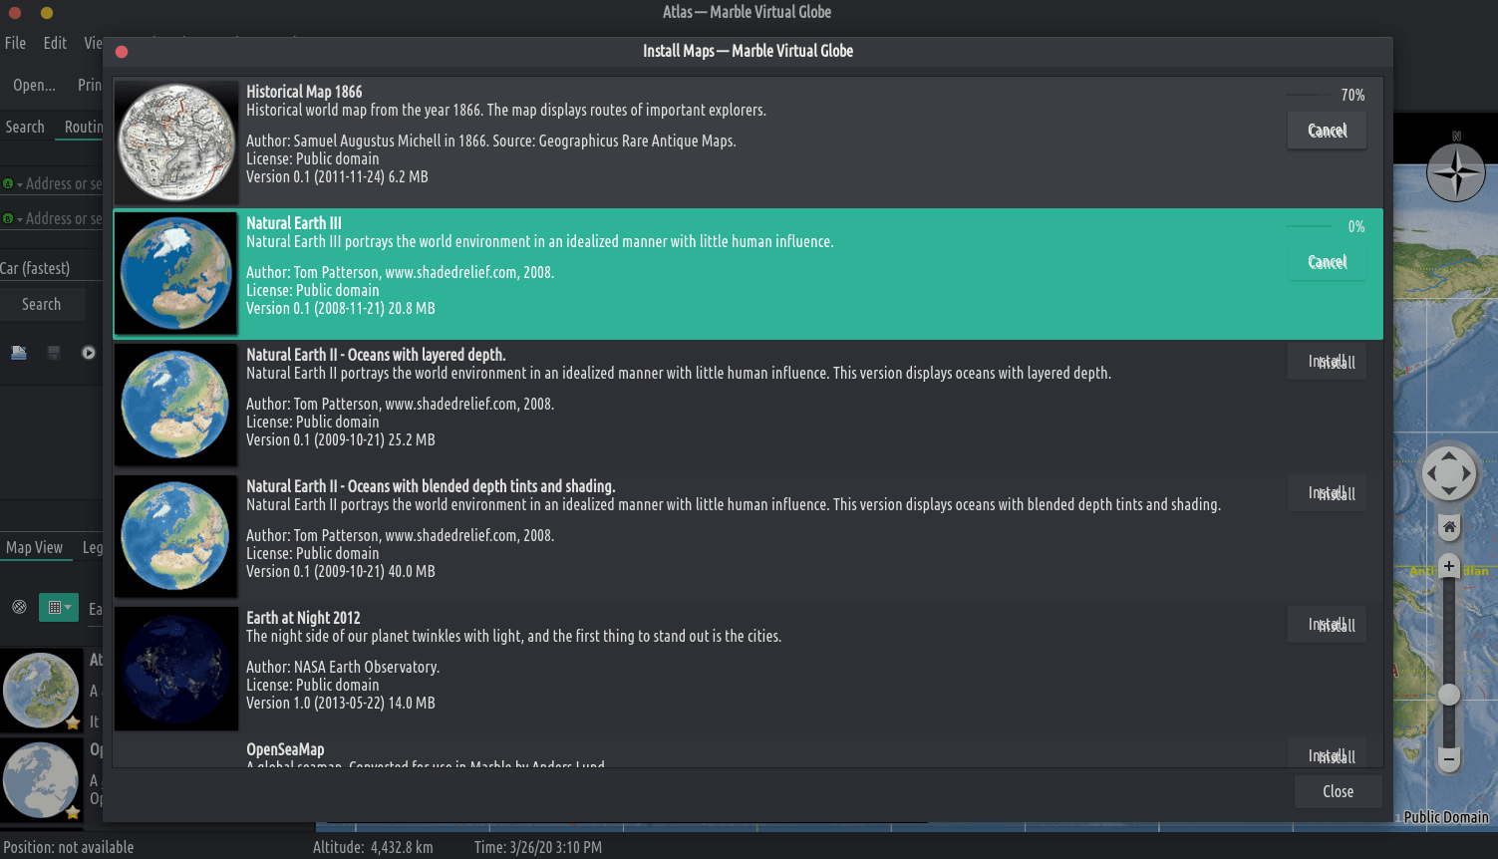The width and height of the screenshot is (1498, 859).
Task: Click the green A start marker icon
Action: tap(8, 184)
